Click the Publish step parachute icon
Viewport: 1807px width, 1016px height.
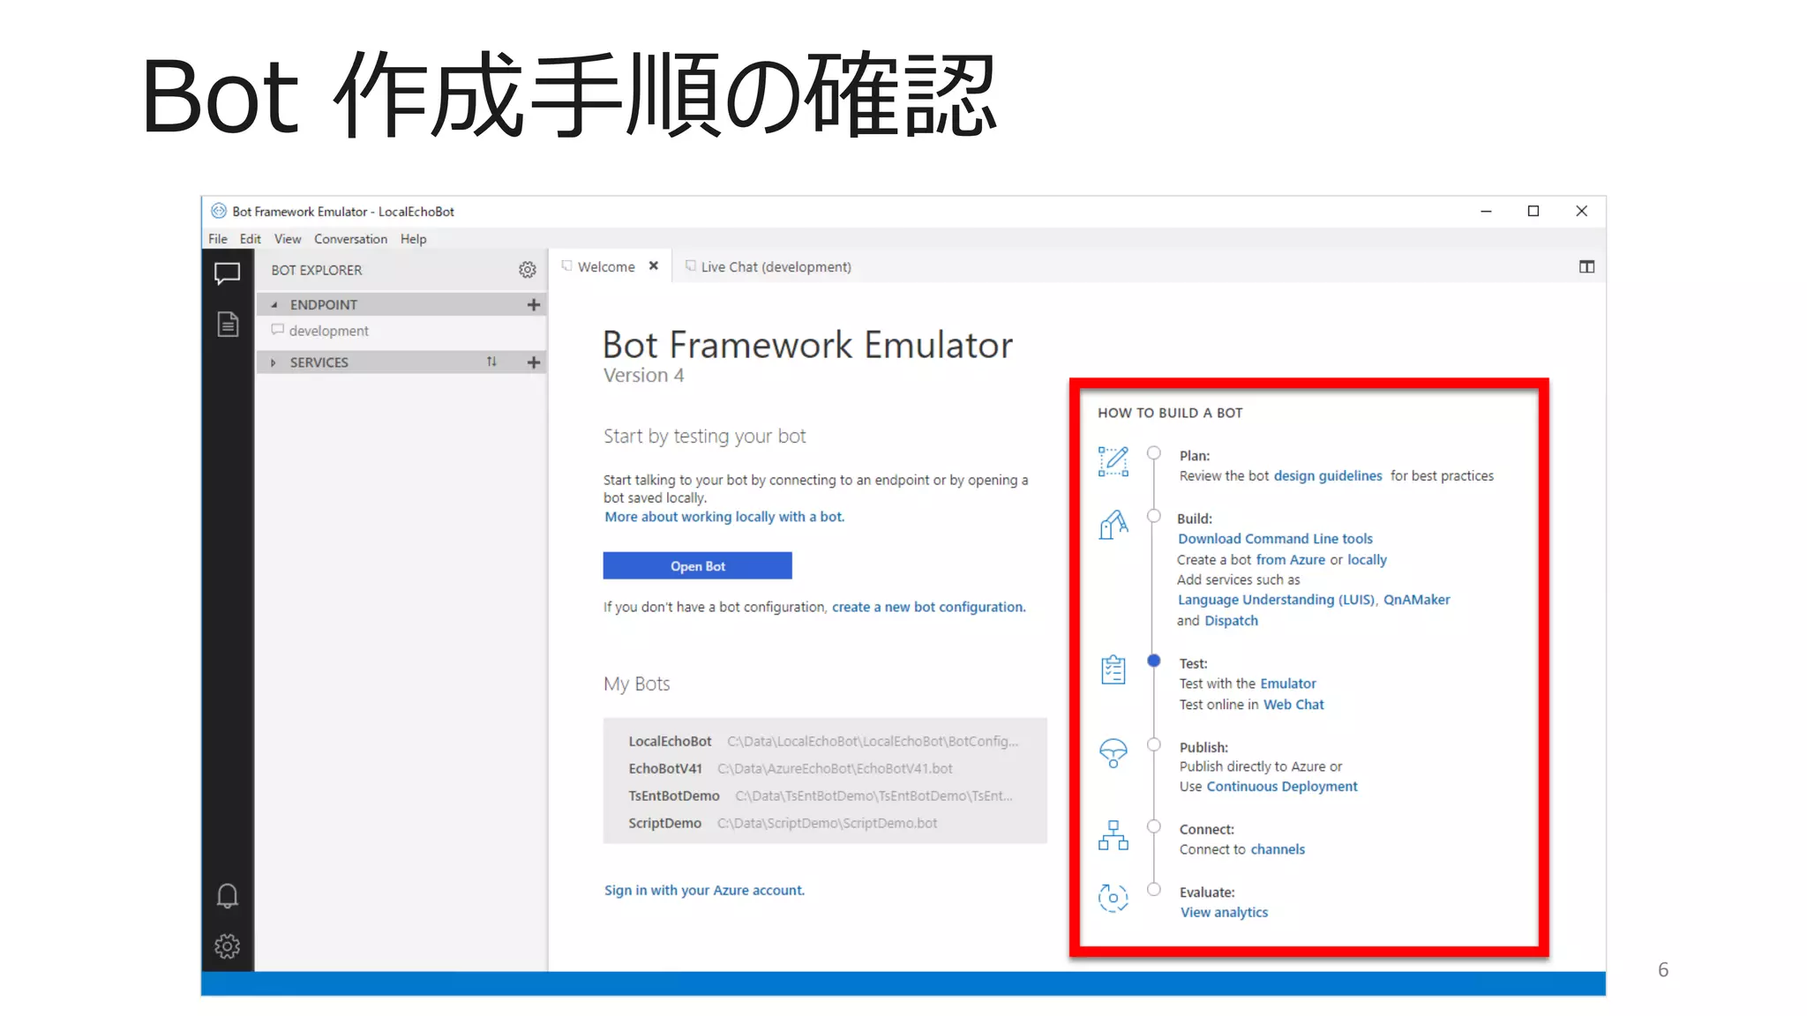click(x=1113, y=753)
